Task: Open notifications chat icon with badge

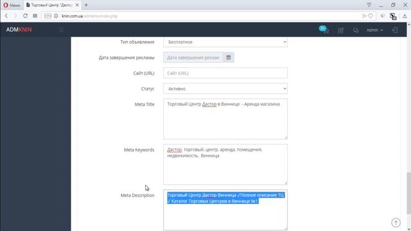Action: tap(324, 30)
